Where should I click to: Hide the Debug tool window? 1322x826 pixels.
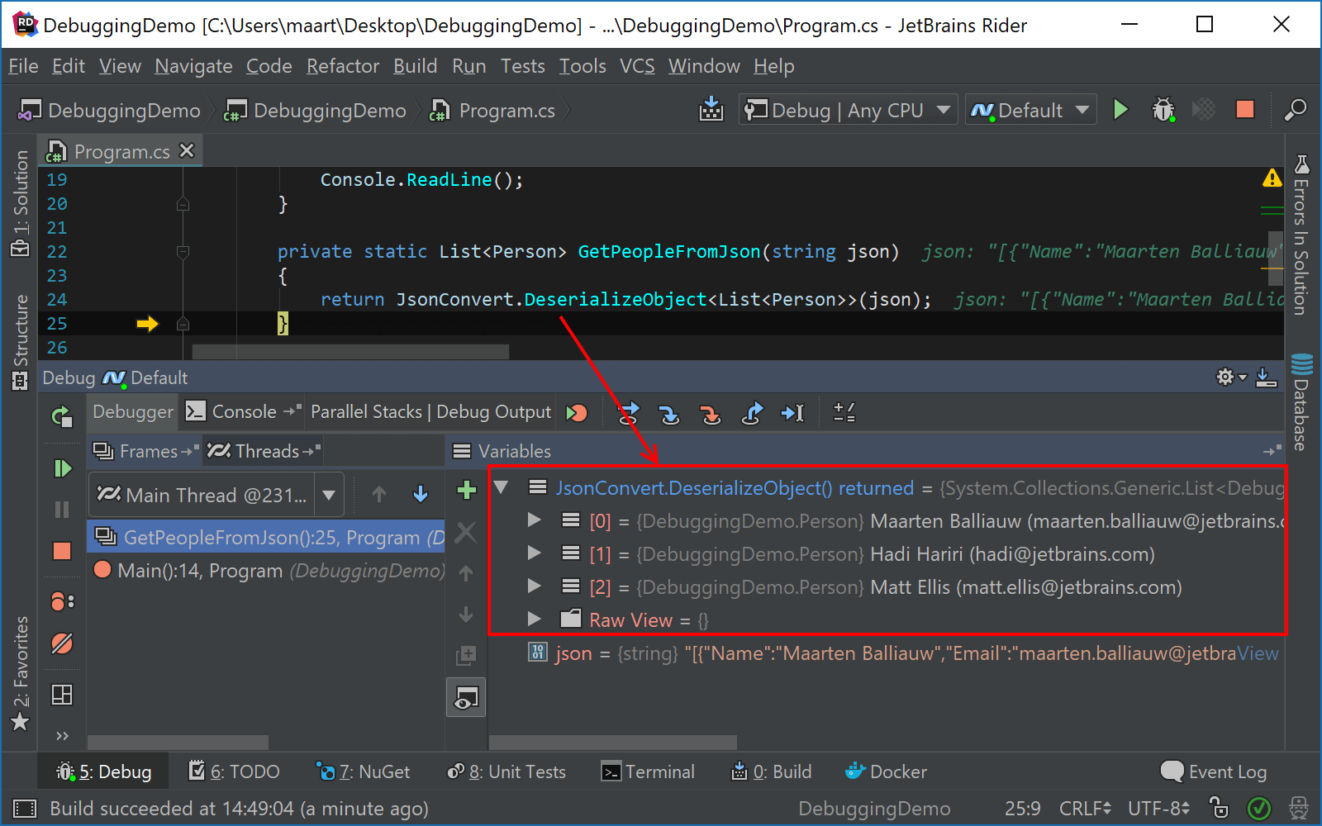(x=1266, y=377)
